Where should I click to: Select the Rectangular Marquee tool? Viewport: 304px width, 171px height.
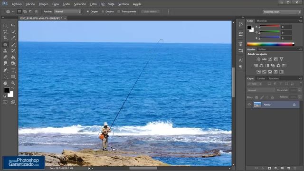click(5, 25)
